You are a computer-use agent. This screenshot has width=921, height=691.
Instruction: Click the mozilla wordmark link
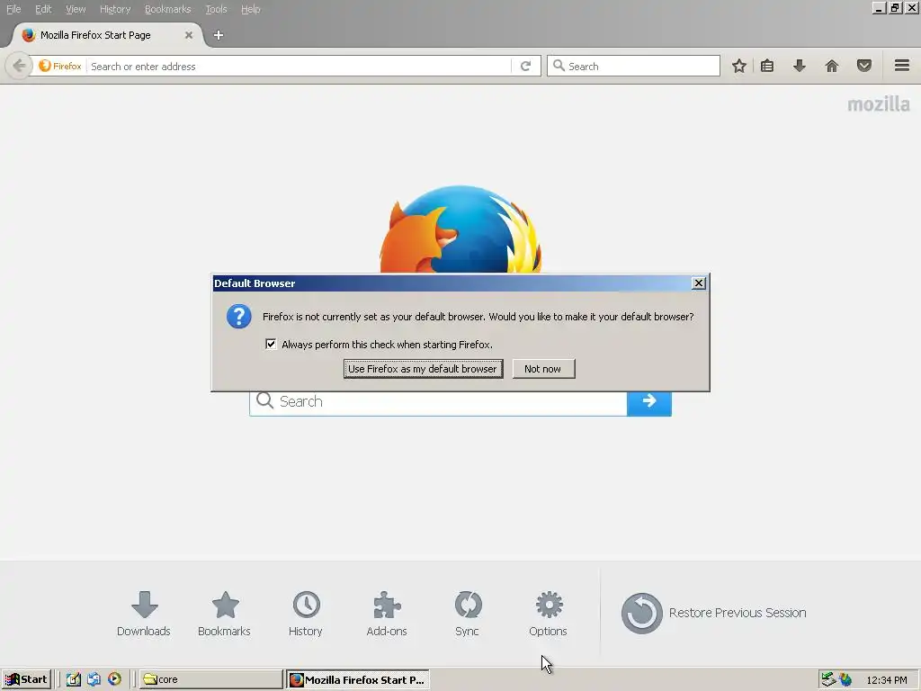click(x=878, y=104)
